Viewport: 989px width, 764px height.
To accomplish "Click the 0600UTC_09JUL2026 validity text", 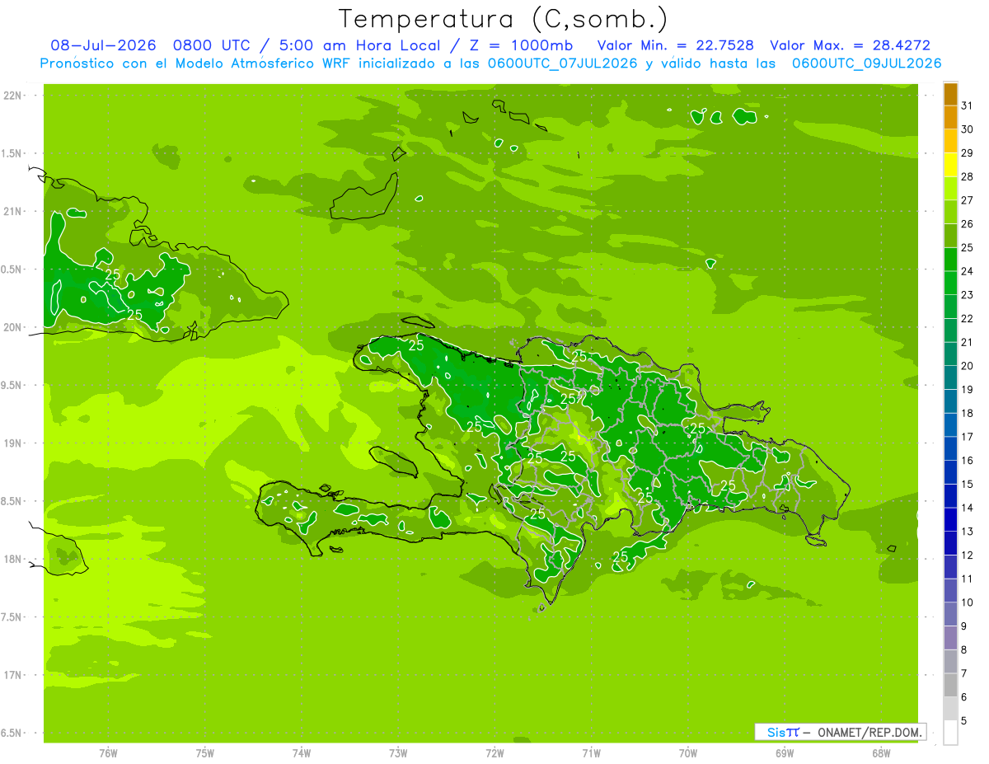I will click(866, 63).
